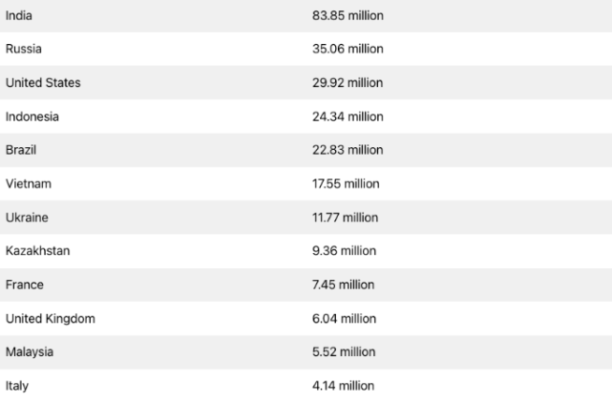Click the Italy country name
612x402 pixels.
click(x=18, y=386)
